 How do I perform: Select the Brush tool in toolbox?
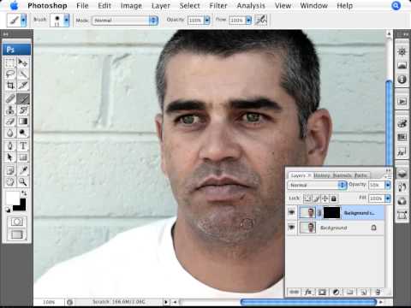[23, 98]
